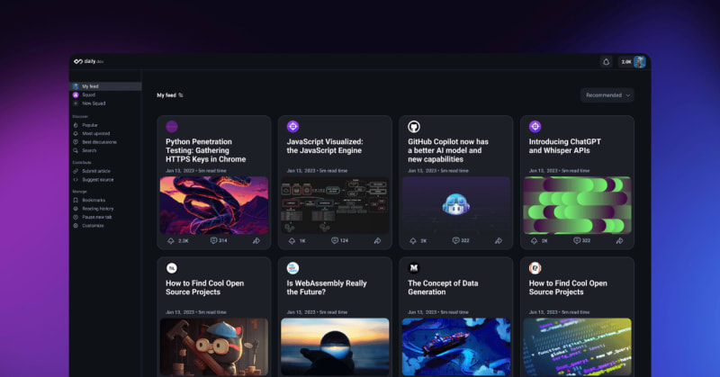Open the JavaScript Engine diagram thumbnail
Viewport: 720px width, 377px height.
pos(335,205)
